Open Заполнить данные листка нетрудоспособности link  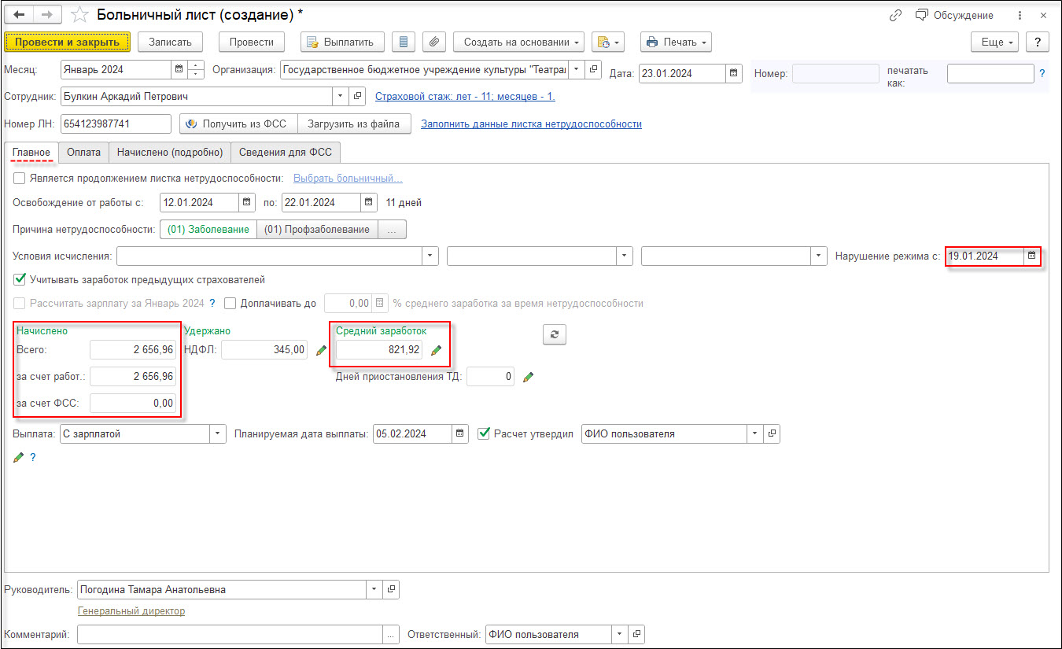click(x=531, y=124)
